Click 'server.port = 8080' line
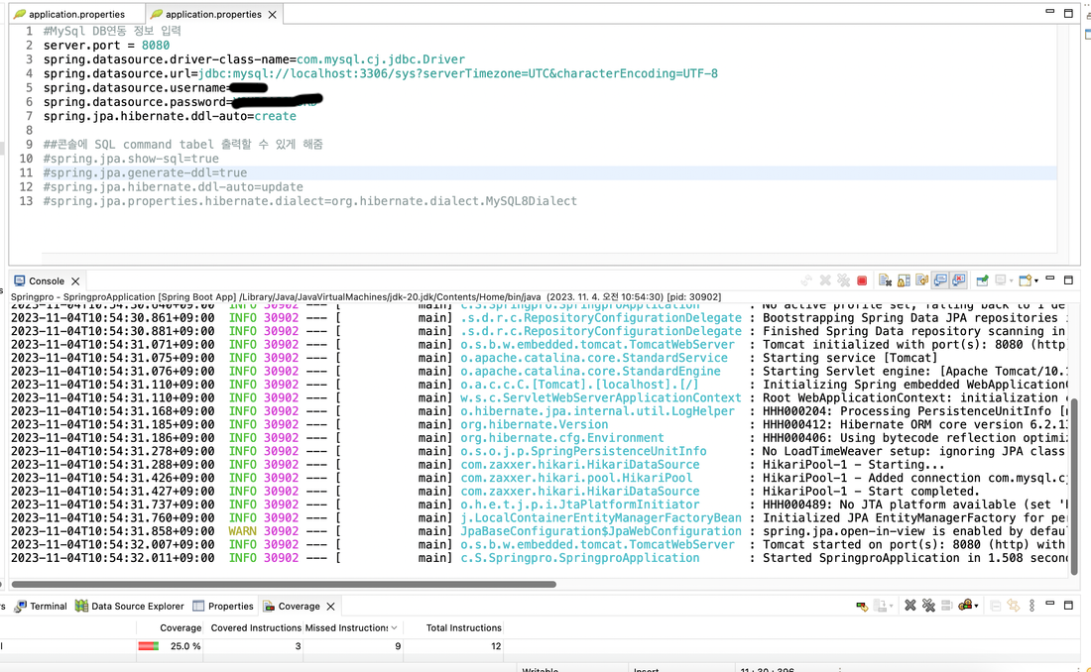 106,46
